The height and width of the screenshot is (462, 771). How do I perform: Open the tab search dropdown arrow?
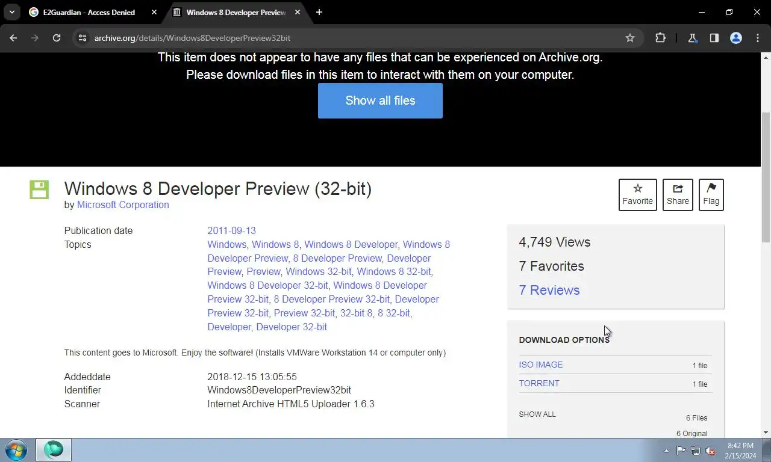tap(11, 12)
